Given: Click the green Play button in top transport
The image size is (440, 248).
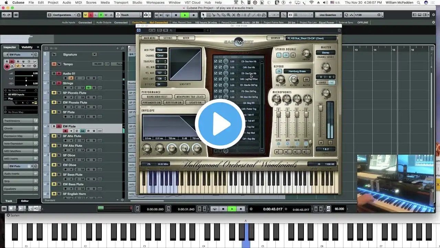Looking at the screenshot, I should [185, 15].
